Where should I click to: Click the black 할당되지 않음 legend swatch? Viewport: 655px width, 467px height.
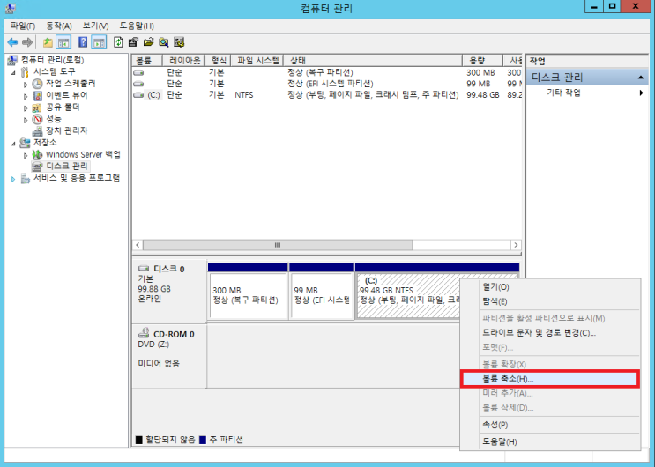coord(139,440)
